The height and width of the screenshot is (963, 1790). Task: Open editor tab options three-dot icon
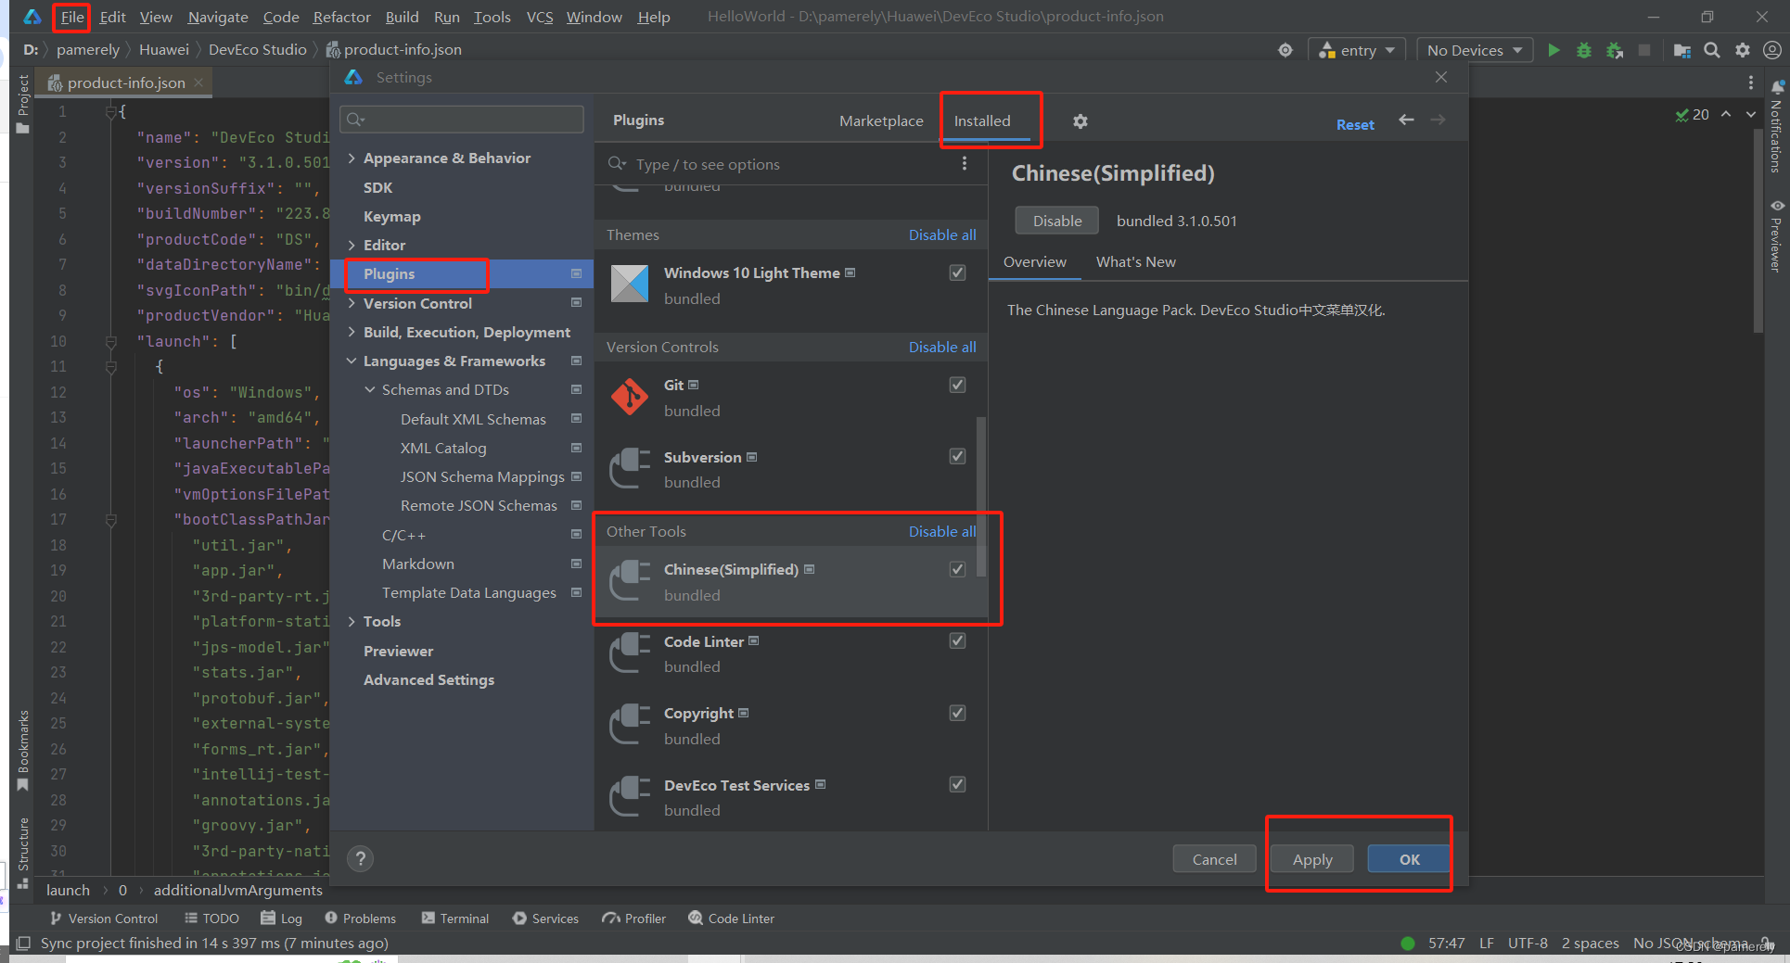pos(1751,82)
